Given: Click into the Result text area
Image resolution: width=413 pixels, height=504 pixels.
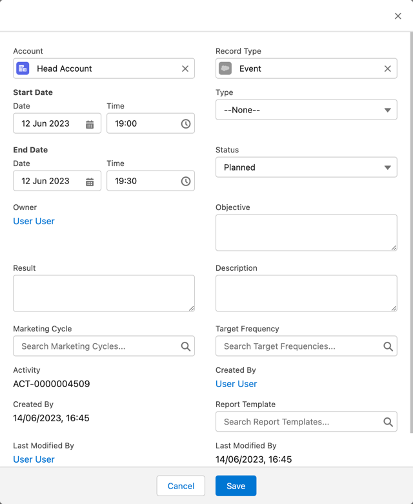Looking at the screenshot, I should [103, 293].
